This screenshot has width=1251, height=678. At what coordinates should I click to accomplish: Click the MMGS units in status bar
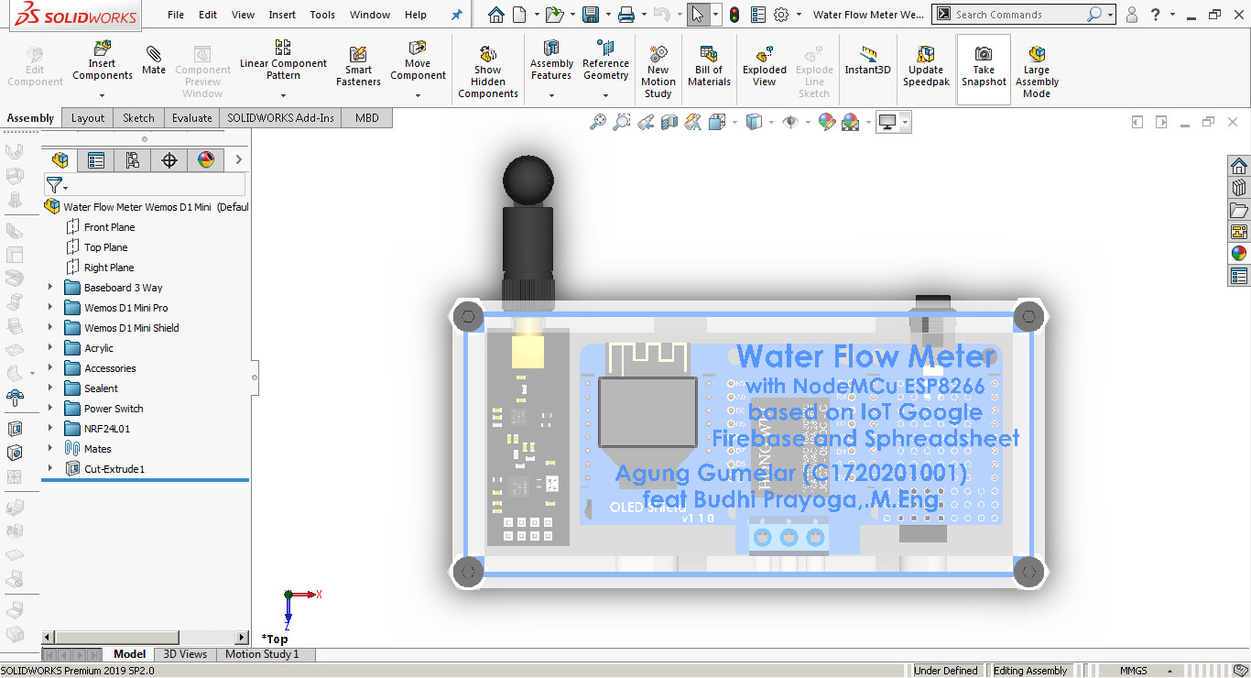(x=1134, y=671)
